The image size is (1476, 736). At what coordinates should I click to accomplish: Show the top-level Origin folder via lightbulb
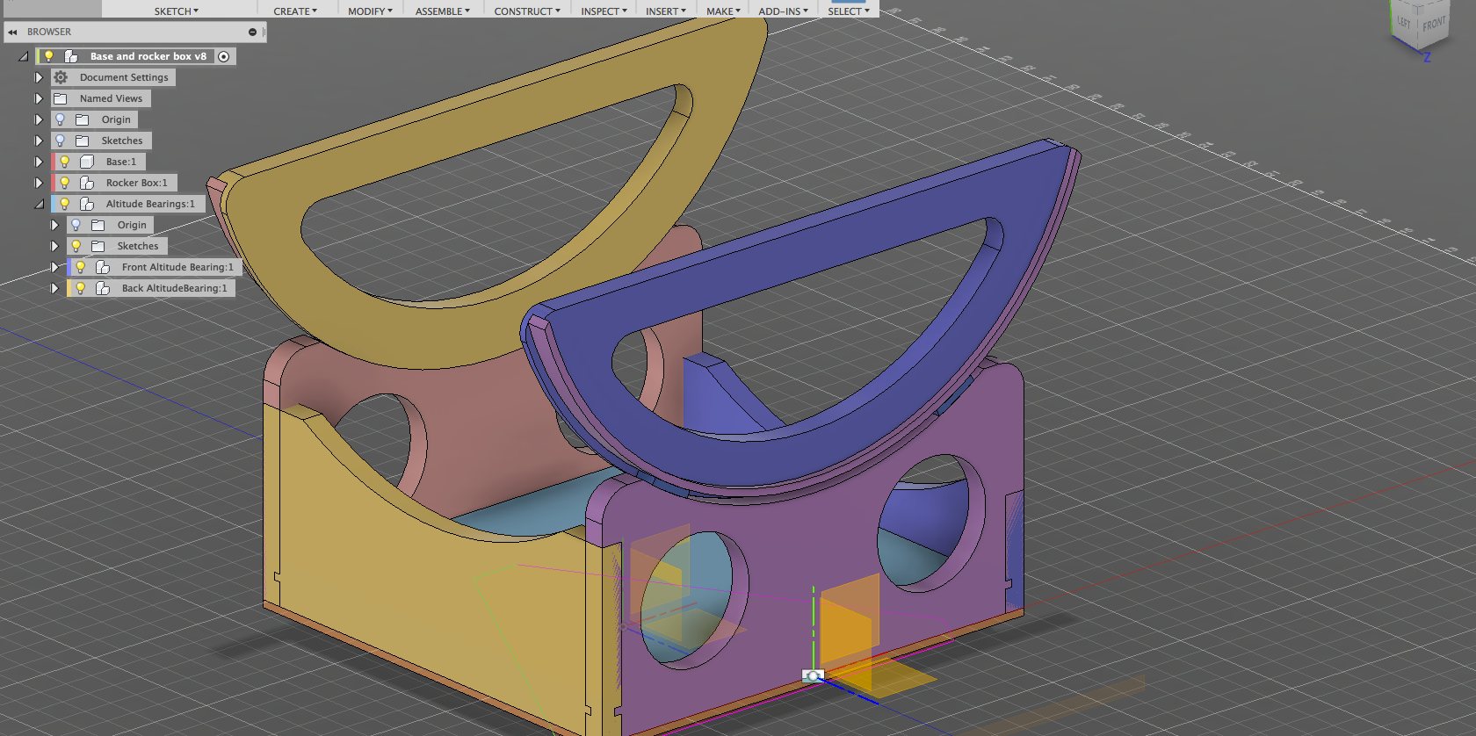coord(61,119)
